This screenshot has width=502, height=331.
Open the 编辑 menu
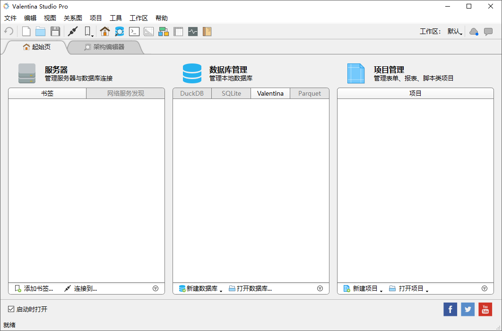coord(30,18)
